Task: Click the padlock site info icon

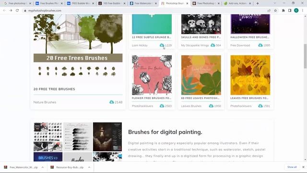Action: (25, 11)
